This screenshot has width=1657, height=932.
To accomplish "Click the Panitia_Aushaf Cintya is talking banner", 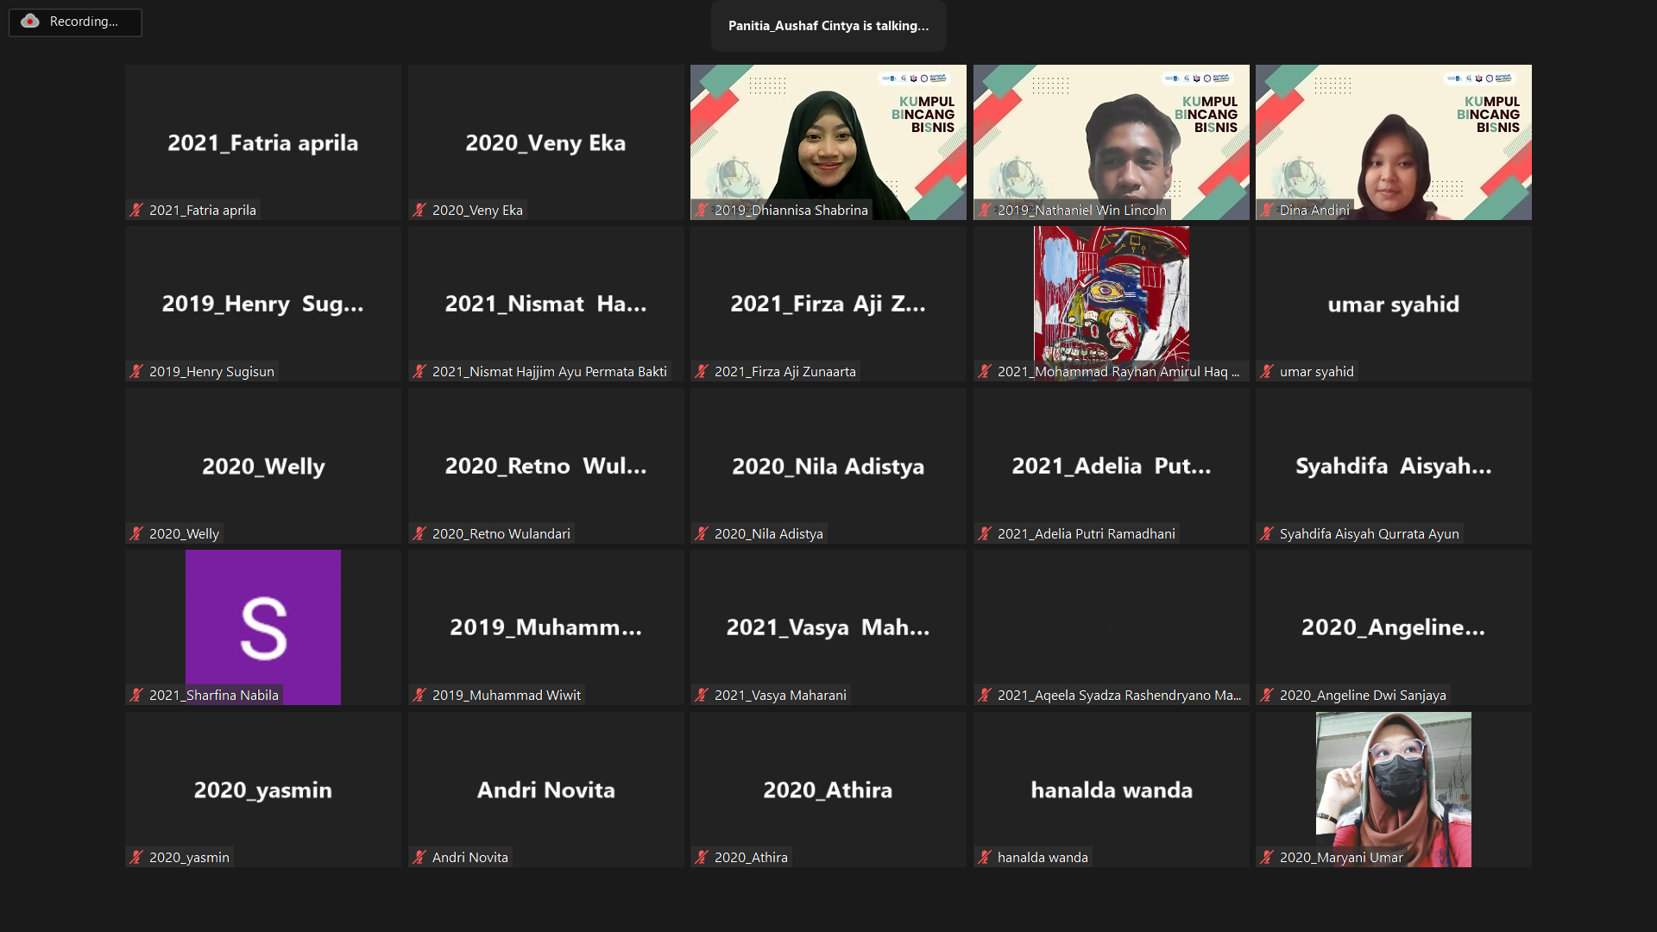I will [x=828, y=26].
